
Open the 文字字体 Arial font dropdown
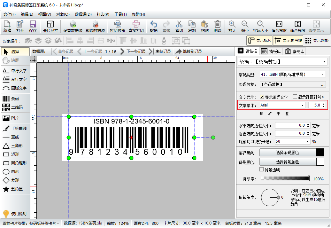coord(282,105)
